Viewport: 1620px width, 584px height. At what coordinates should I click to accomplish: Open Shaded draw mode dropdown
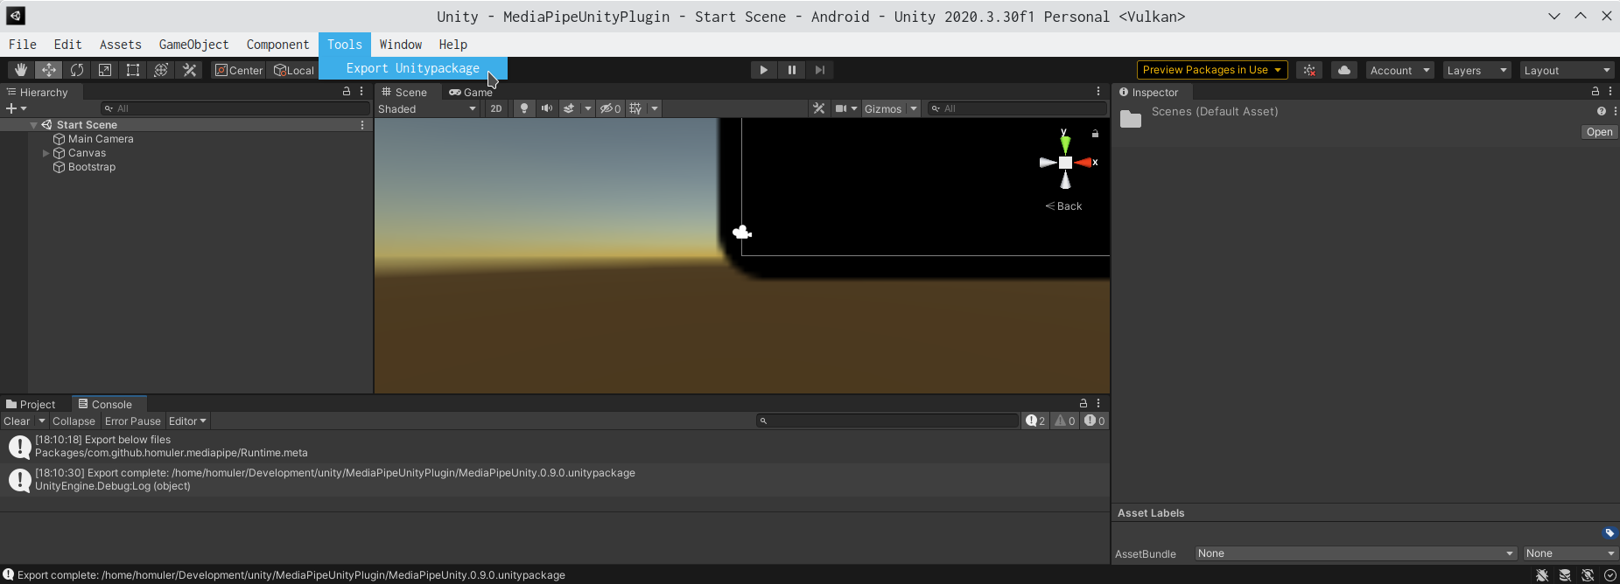pyautogui.click(x=427, y=108)
